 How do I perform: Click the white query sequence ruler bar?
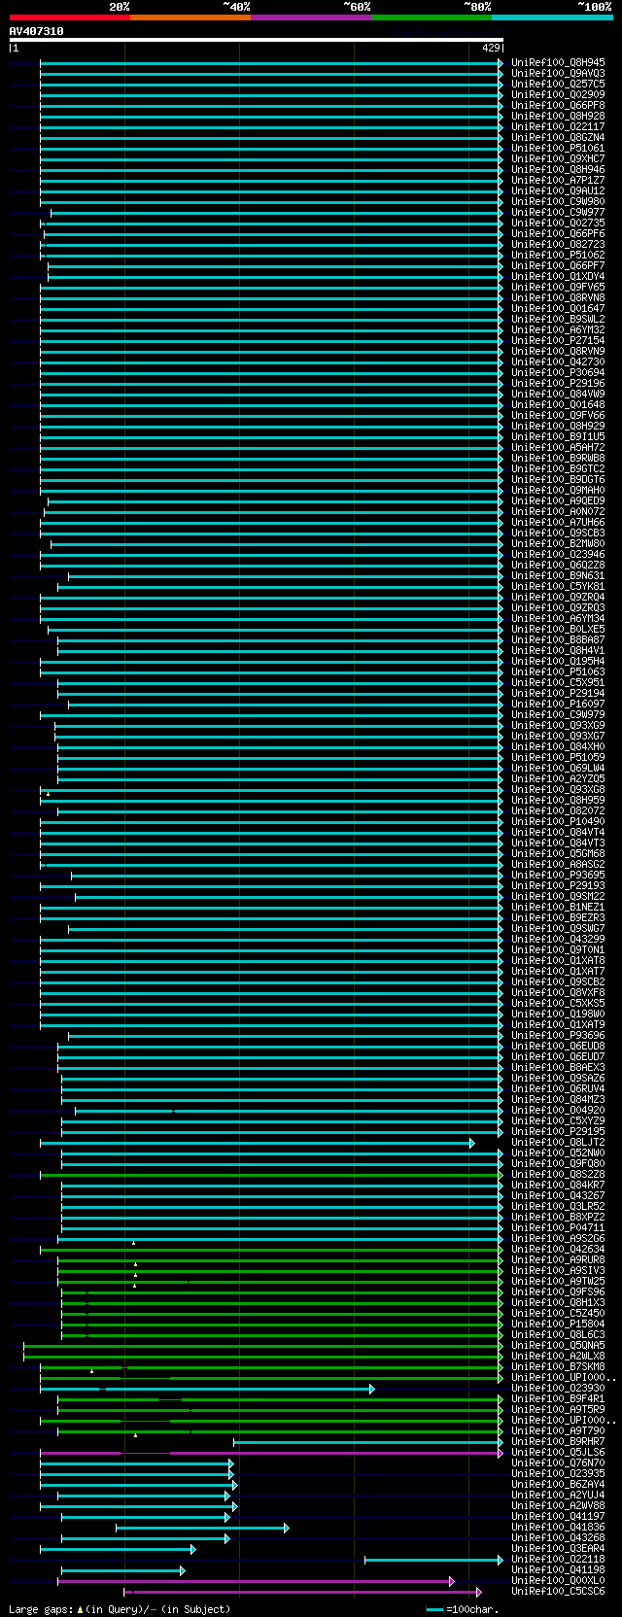(x=256, y=40)
